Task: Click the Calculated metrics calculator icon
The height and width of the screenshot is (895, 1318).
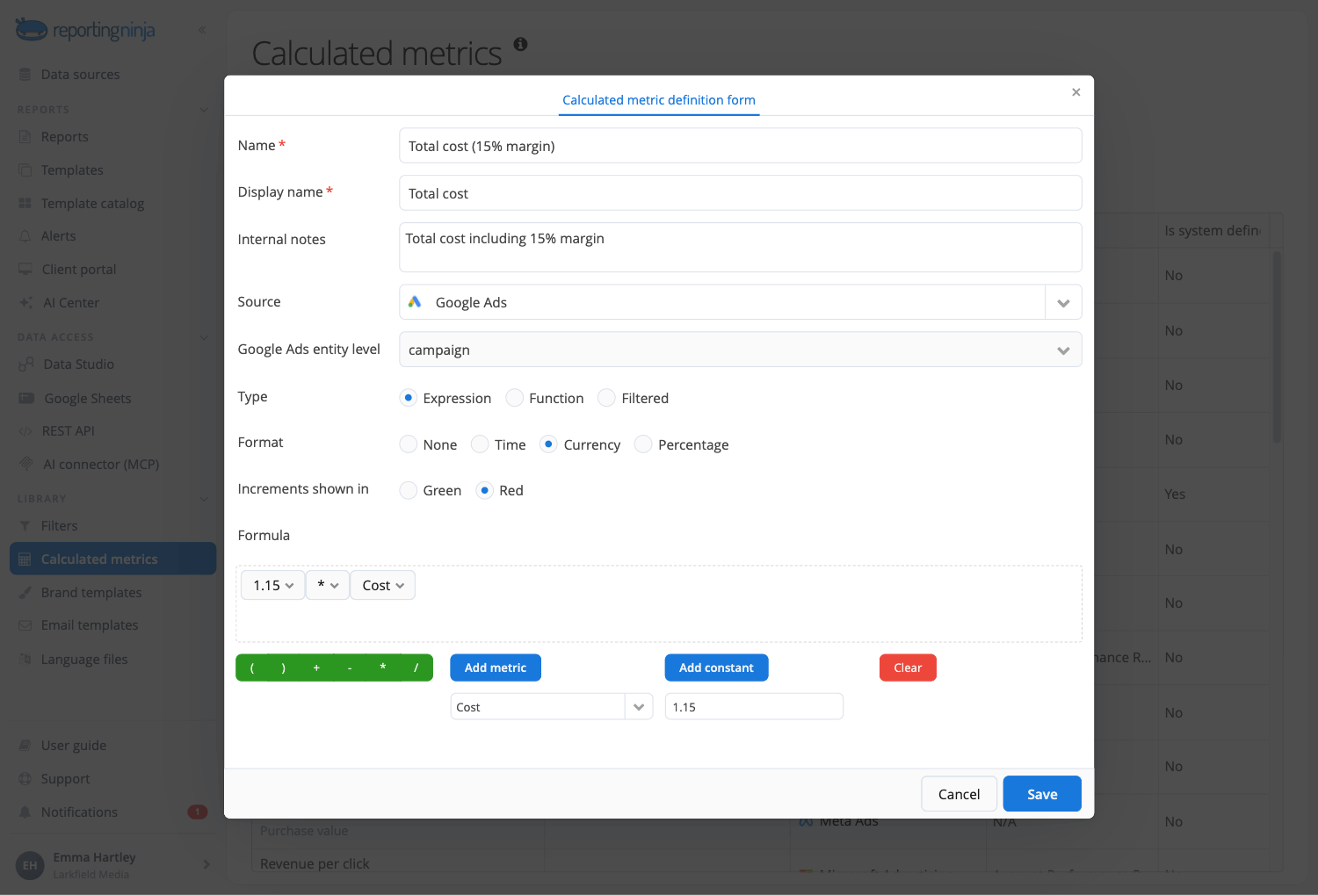Action: pyautogui.click(x=25, y=559)
